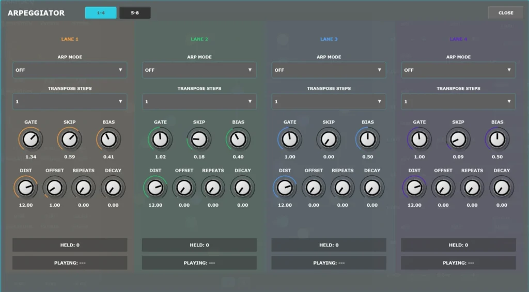Click Lane 2 Gate knob
This screenshot has height=292, width=529.
pyautogui.click(x=160, y=139)
